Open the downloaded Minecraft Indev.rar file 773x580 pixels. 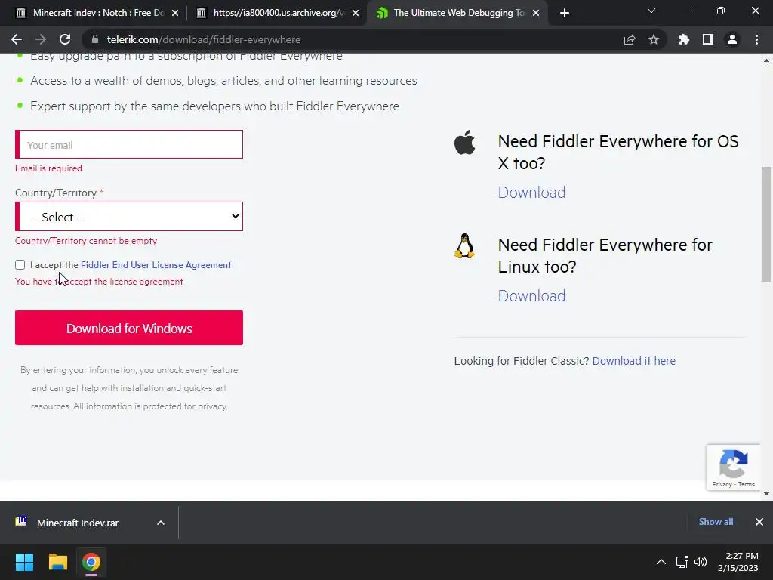tap(78, 523)
